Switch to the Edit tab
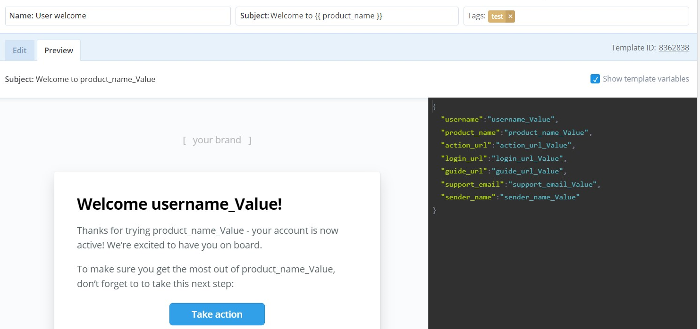700x329 pixels. pos(19,50)
